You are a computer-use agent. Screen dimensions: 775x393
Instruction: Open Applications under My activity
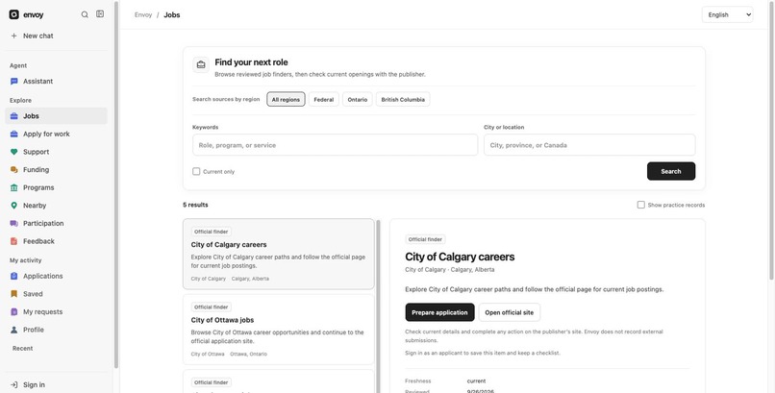click(57, 277)
